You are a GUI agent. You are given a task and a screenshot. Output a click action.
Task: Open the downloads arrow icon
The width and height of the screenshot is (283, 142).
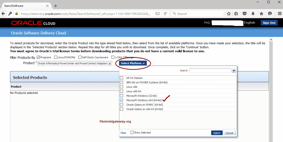253,14
